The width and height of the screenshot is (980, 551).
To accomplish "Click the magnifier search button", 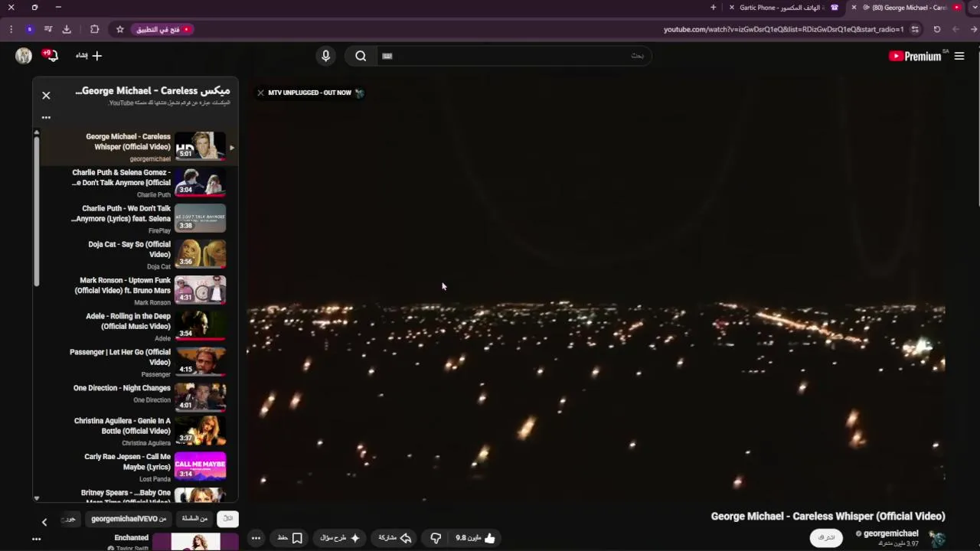I will [361, 56].
